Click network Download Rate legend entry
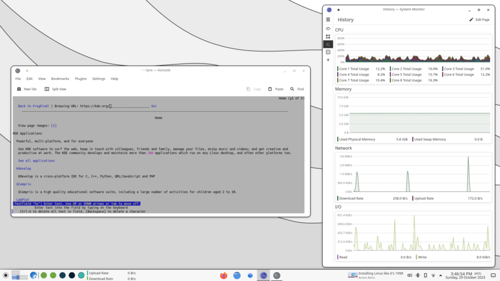This screenshot has height=281, width=500. coord(372,198)
